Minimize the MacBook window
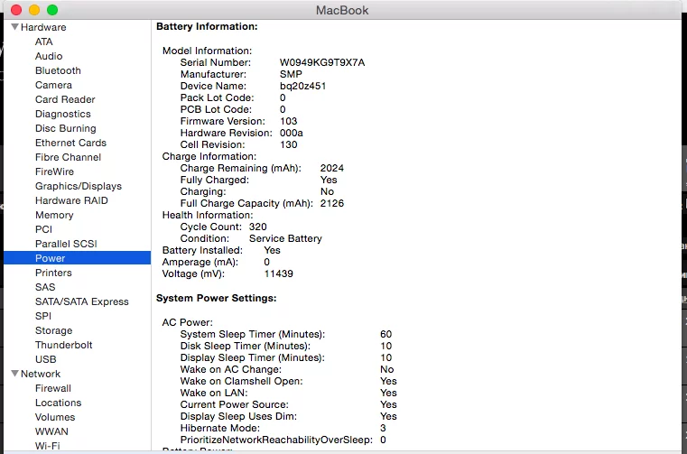Viewport: 687px width, 454px height. coord(34,10)
